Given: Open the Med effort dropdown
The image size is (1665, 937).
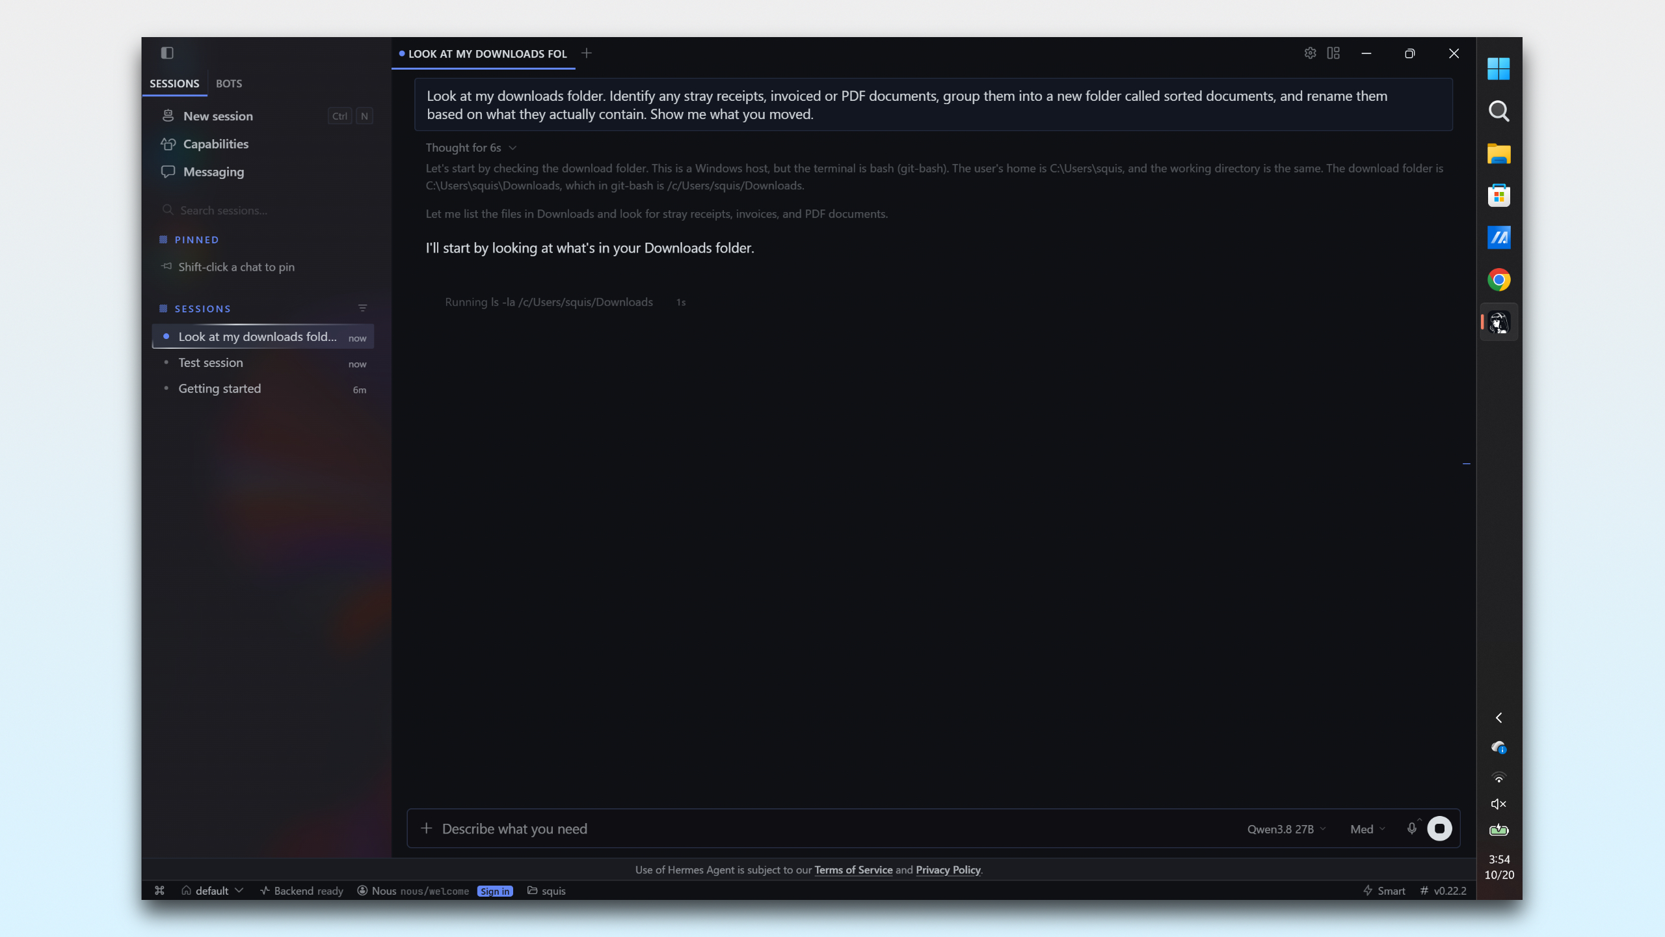Looking at the screenshot, I should pos(1368,829).
